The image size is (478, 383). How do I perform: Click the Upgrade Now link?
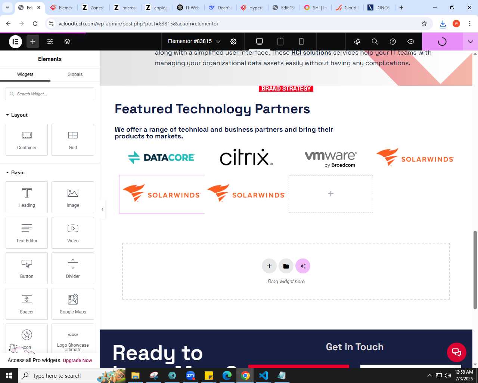[77, 361]
